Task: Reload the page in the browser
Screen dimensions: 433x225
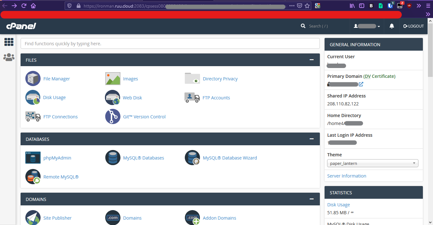Action: coord(24,6)
